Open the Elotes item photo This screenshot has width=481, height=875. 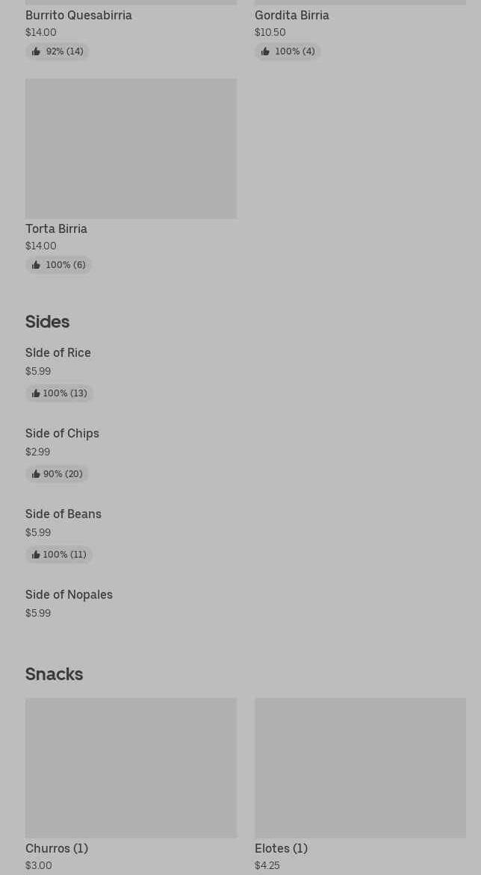point(360,767)
